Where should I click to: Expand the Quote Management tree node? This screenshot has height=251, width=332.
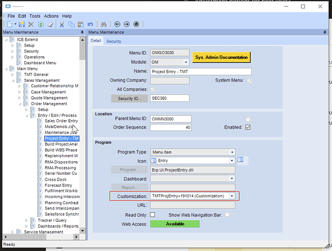(20, 98)
